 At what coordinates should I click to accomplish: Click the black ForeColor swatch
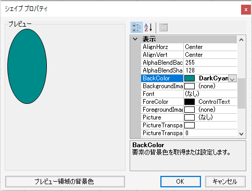click(x=190, y=102)
